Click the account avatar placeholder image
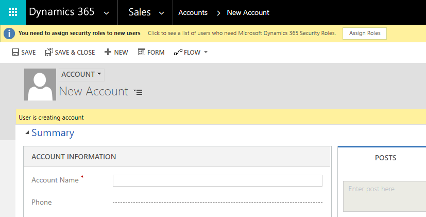 (40, 85)
